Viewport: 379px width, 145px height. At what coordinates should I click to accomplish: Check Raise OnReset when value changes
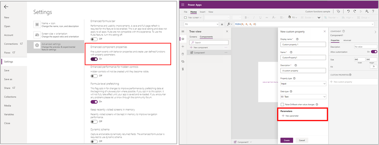pos(283,104)
